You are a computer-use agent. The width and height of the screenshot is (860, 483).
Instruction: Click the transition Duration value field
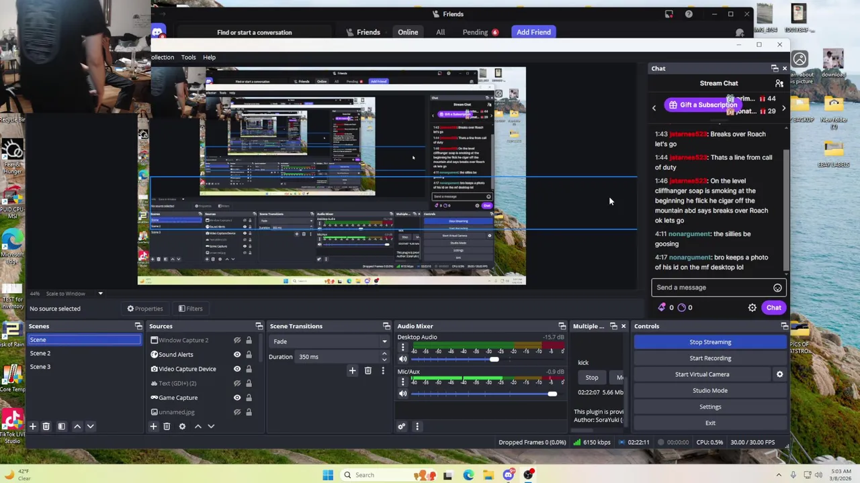click(337, 357)
